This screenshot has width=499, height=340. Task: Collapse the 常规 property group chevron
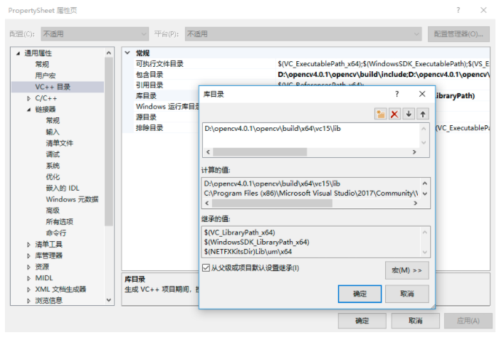pyautogui.click(x=127, y=53)
